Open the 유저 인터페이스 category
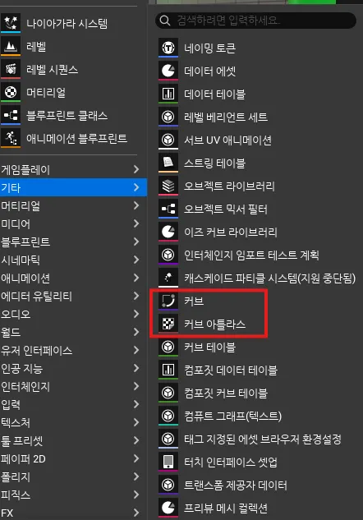 [73, 350]
